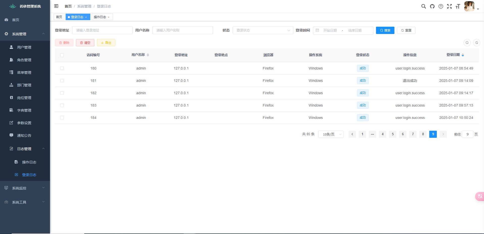
Task: Toggle fullscreen mode icon
Action: coord(449,6)
